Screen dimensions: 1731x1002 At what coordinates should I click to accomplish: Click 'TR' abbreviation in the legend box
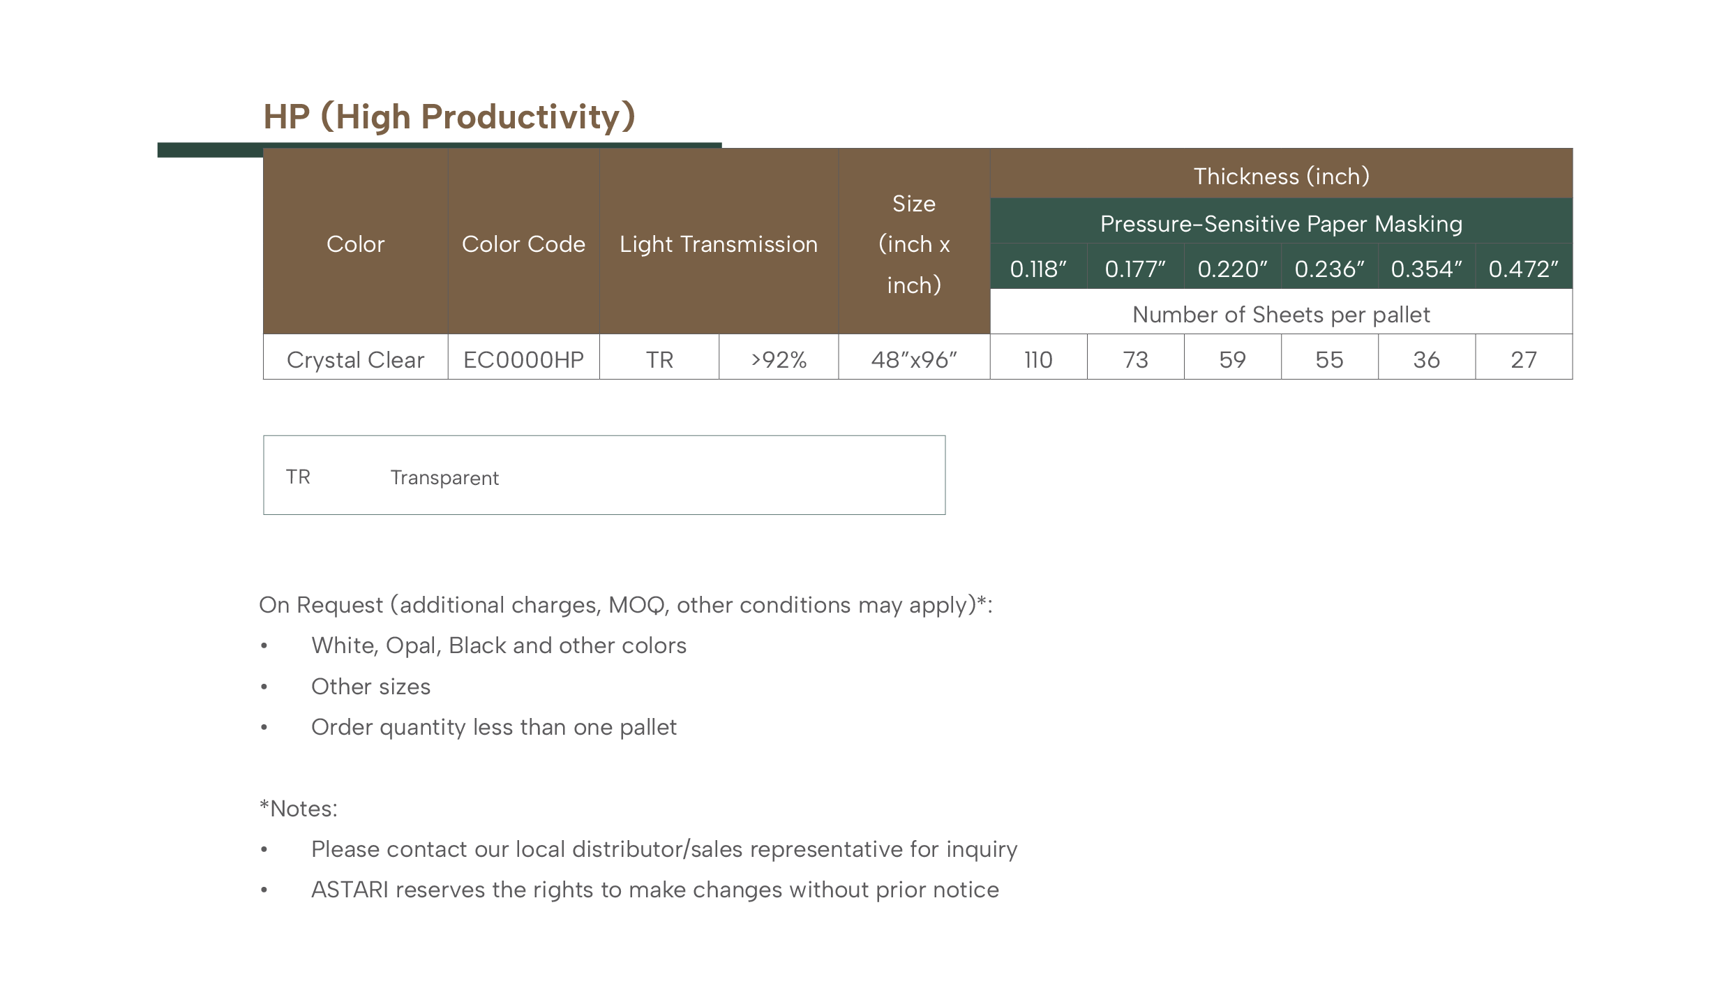pyautogui.click(x=298, y=477)
